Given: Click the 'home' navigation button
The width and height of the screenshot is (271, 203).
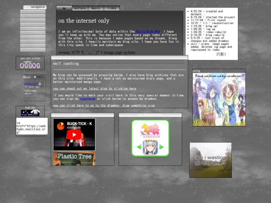Looking at the screenshot, I should click(x=33, y=12).
